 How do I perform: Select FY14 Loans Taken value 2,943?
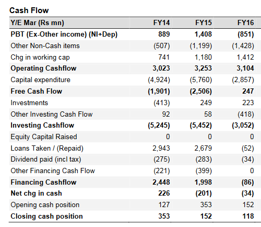coord(161,148)
